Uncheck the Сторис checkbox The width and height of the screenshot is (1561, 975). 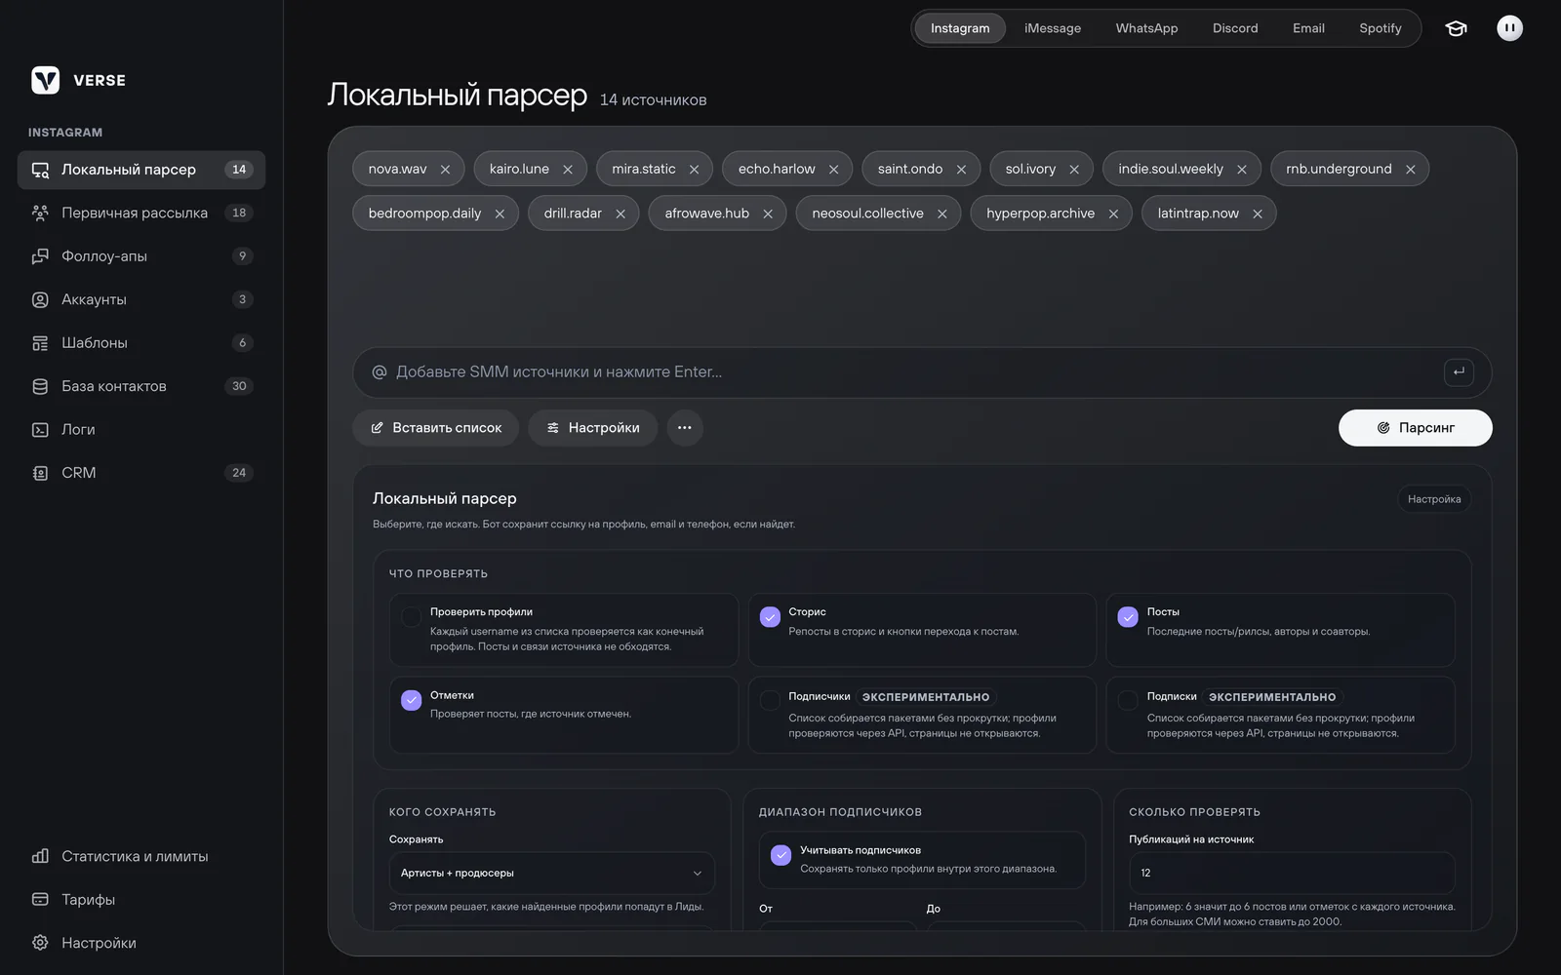(x=770, y=616)
